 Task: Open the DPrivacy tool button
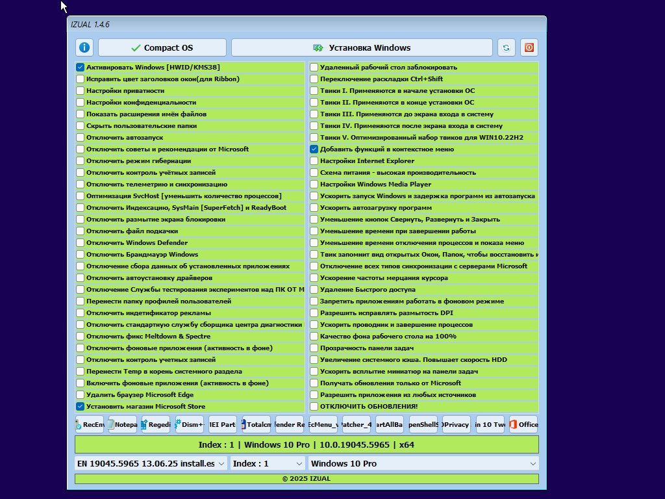tap(457, 424)
